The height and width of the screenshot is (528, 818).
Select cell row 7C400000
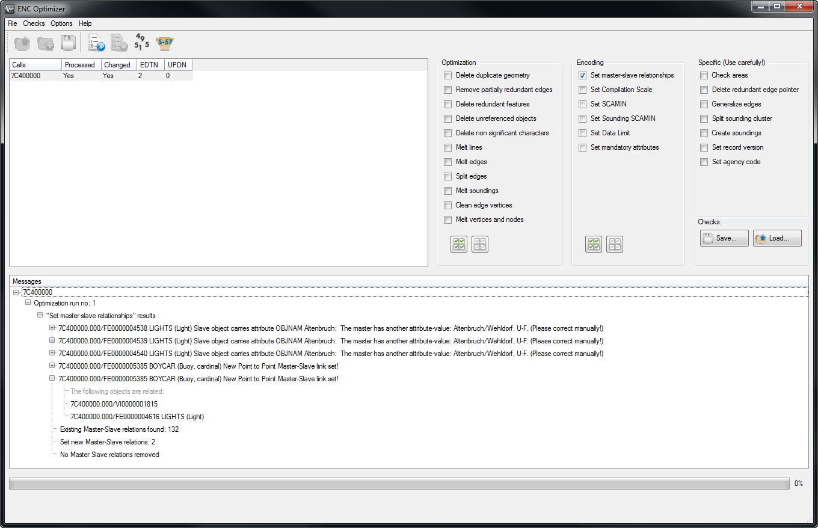(101, 76)
